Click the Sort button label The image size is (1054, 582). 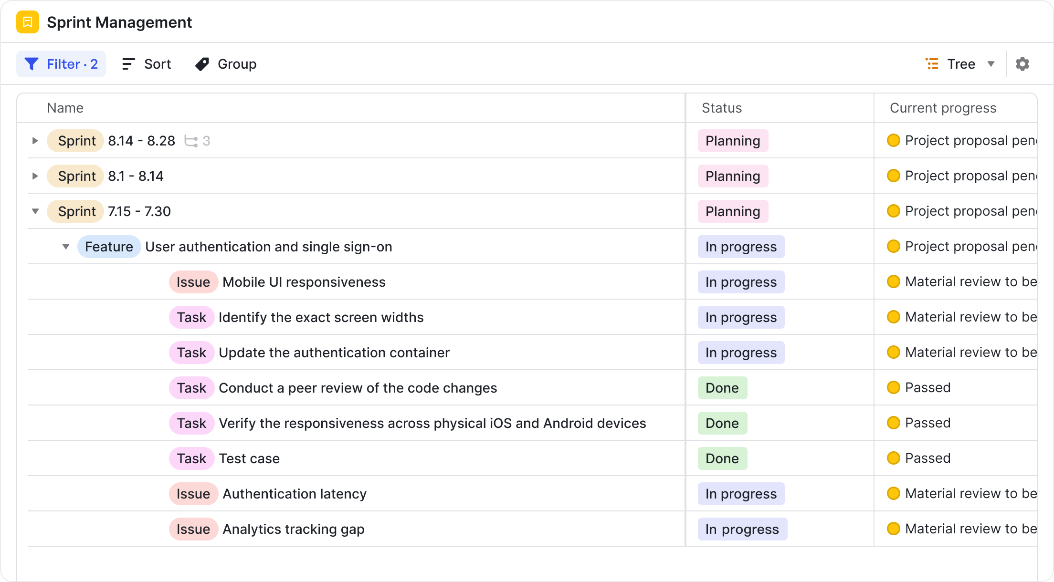click(158, 63)
